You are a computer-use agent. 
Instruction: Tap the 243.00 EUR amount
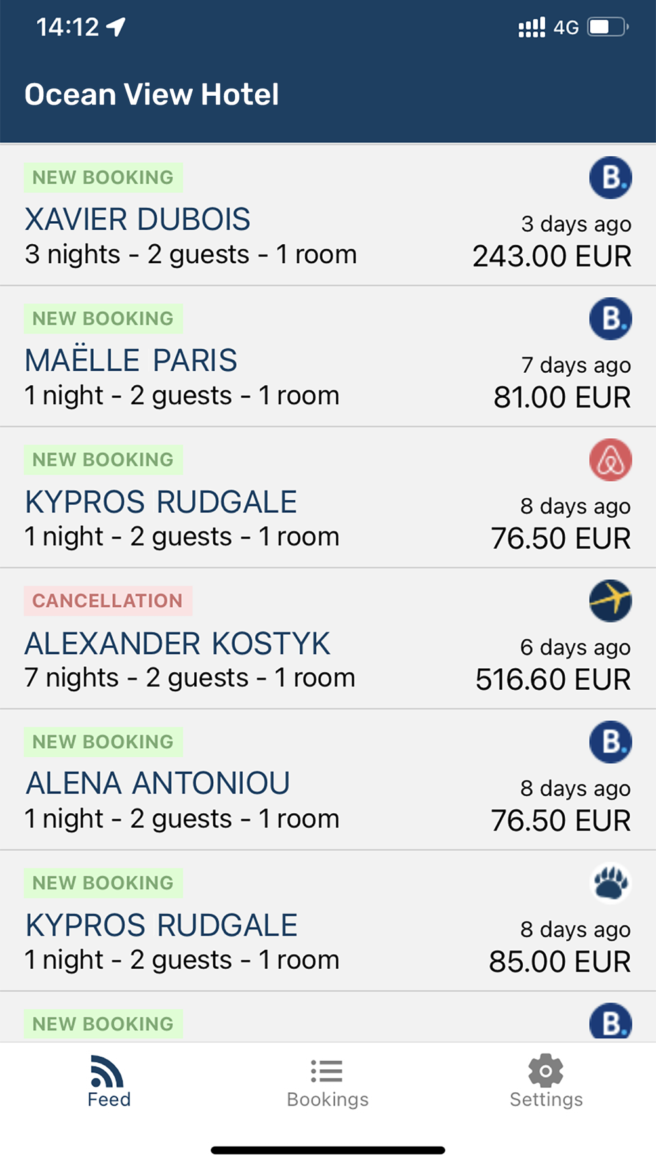point(552,256)
